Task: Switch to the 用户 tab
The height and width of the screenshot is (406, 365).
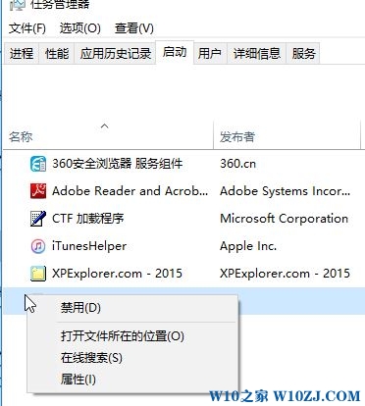Action: 210,53
